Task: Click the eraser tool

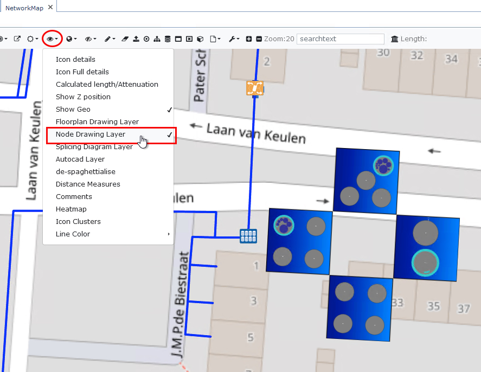Action: point(125,39)
